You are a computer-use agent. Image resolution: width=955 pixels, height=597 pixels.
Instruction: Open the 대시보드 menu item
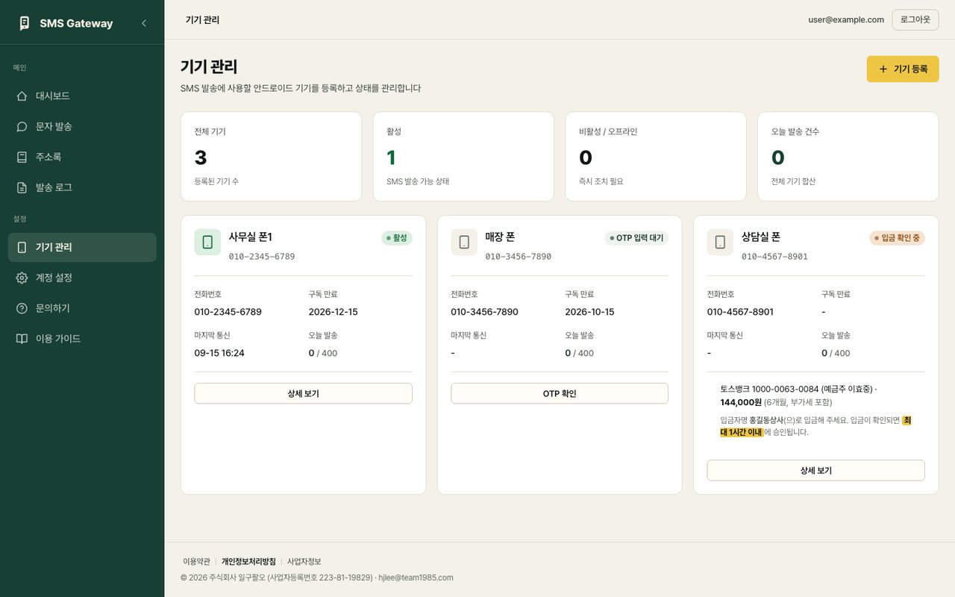click(x=82, y=96)
